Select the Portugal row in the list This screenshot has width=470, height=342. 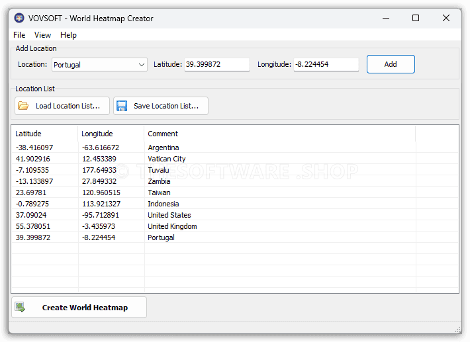click(235, 237)
